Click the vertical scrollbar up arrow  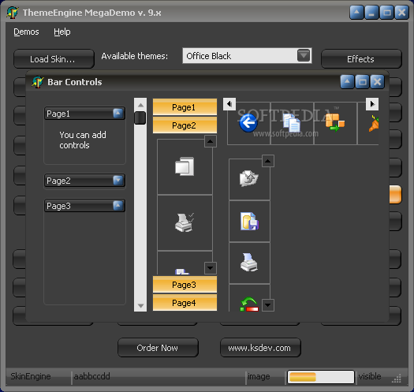tap(140, 105)
